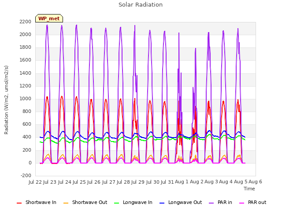Click the Aug 5 x-axis date
282x211 pixels.
[x=241, y=182]
